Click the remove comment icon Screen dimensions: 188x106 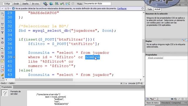tap(2, 71)
